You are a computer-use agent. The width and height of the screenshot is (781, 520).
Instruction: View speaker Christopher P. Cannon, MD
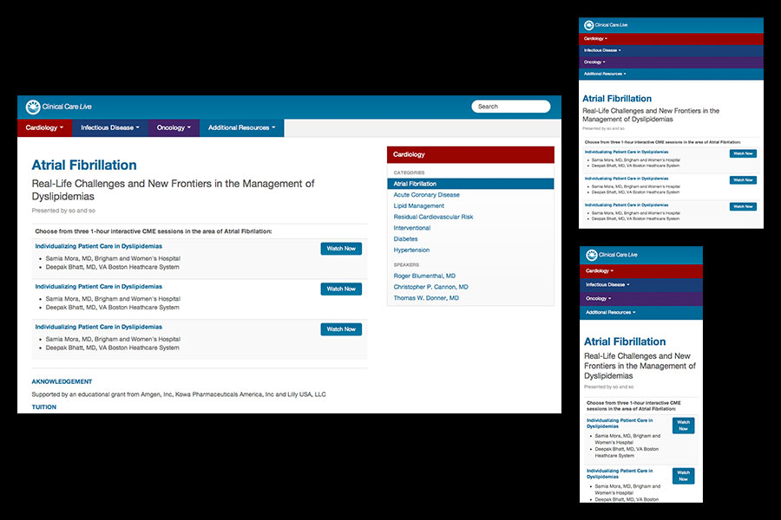coord(430,287)
